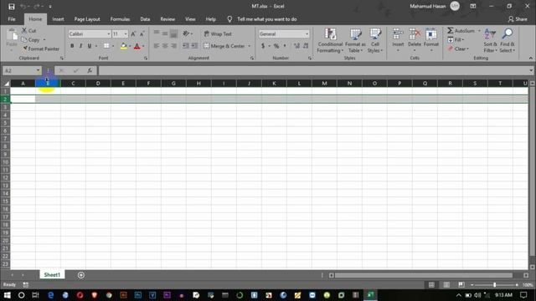
Task: Toggle bold formatting
Action: (x=72, y=46)
